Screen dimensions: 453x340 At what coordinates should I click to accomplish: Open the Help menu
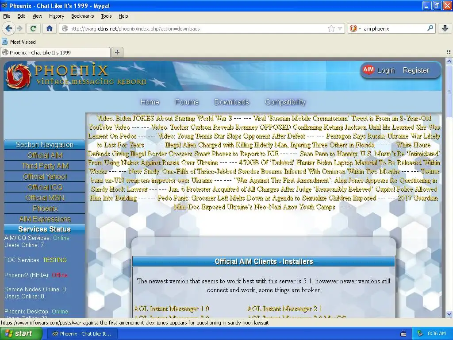(123, 16)
